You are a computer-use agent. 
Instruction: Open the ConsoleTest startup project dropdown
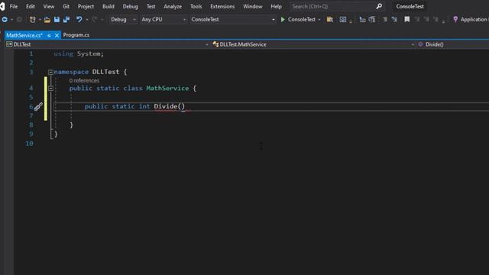tap(232, 19)
